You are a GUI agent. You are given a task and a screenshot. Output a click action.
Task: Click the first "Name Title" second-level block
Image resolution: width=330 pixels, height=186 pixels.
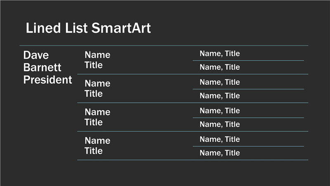(x=97, y=60)
